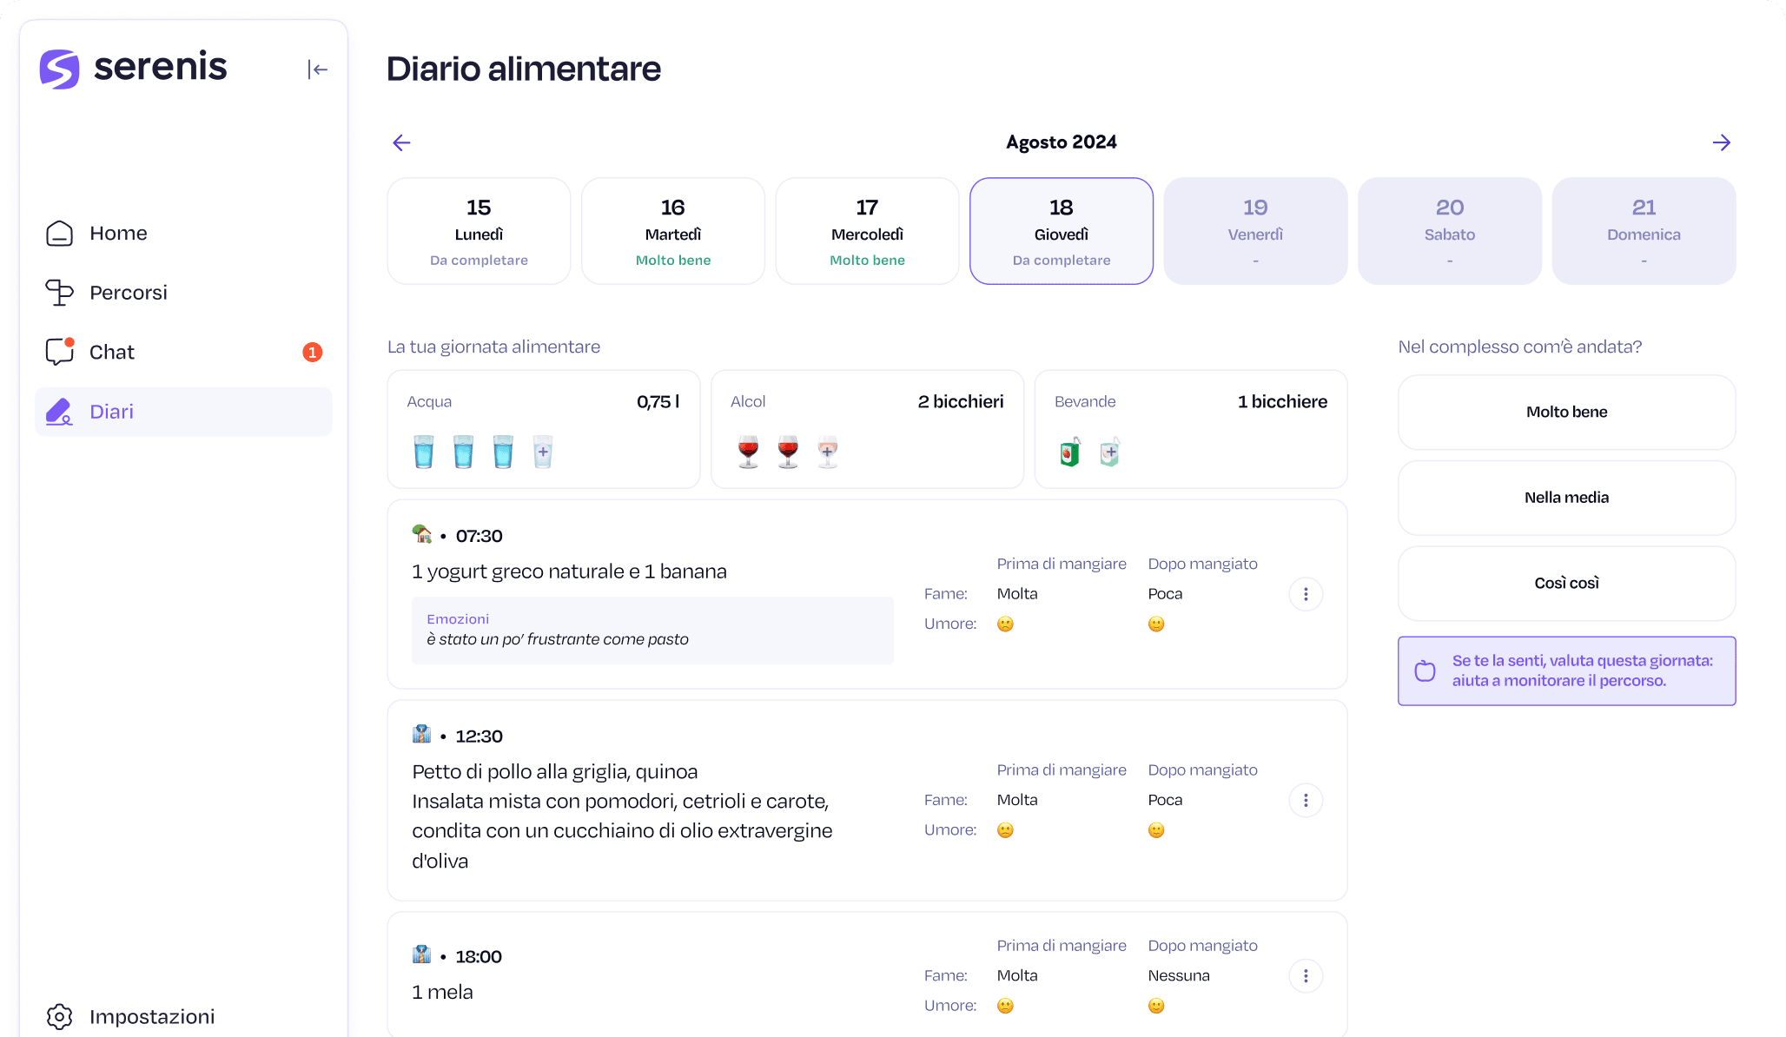Click the Emozioni note on 07:30 meal
This screenshot has height=1037, width=1786.
(x=652, y=631)
